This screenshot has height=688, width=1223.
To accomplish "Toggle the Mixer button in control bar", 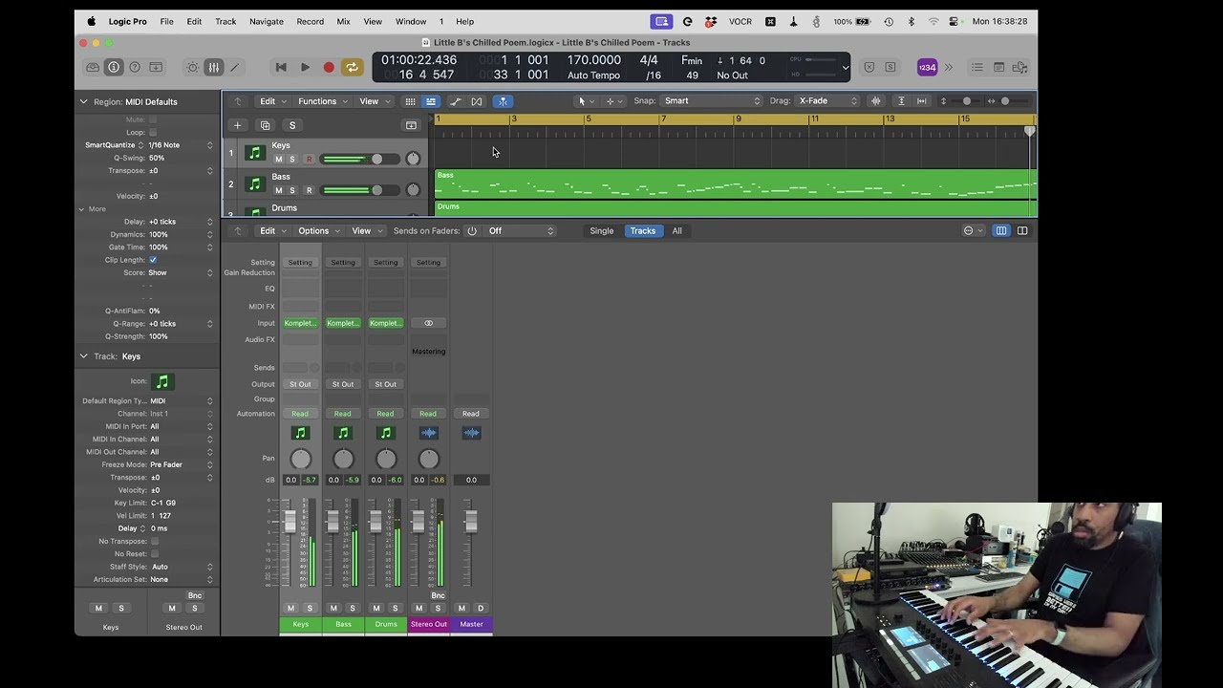I will (214, 67).
